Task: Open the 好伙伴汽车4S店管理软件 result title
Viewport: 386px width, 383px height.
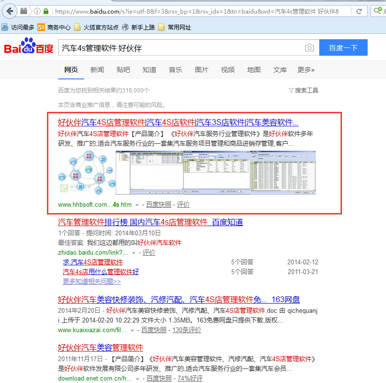Action: (x=178, y=122)
